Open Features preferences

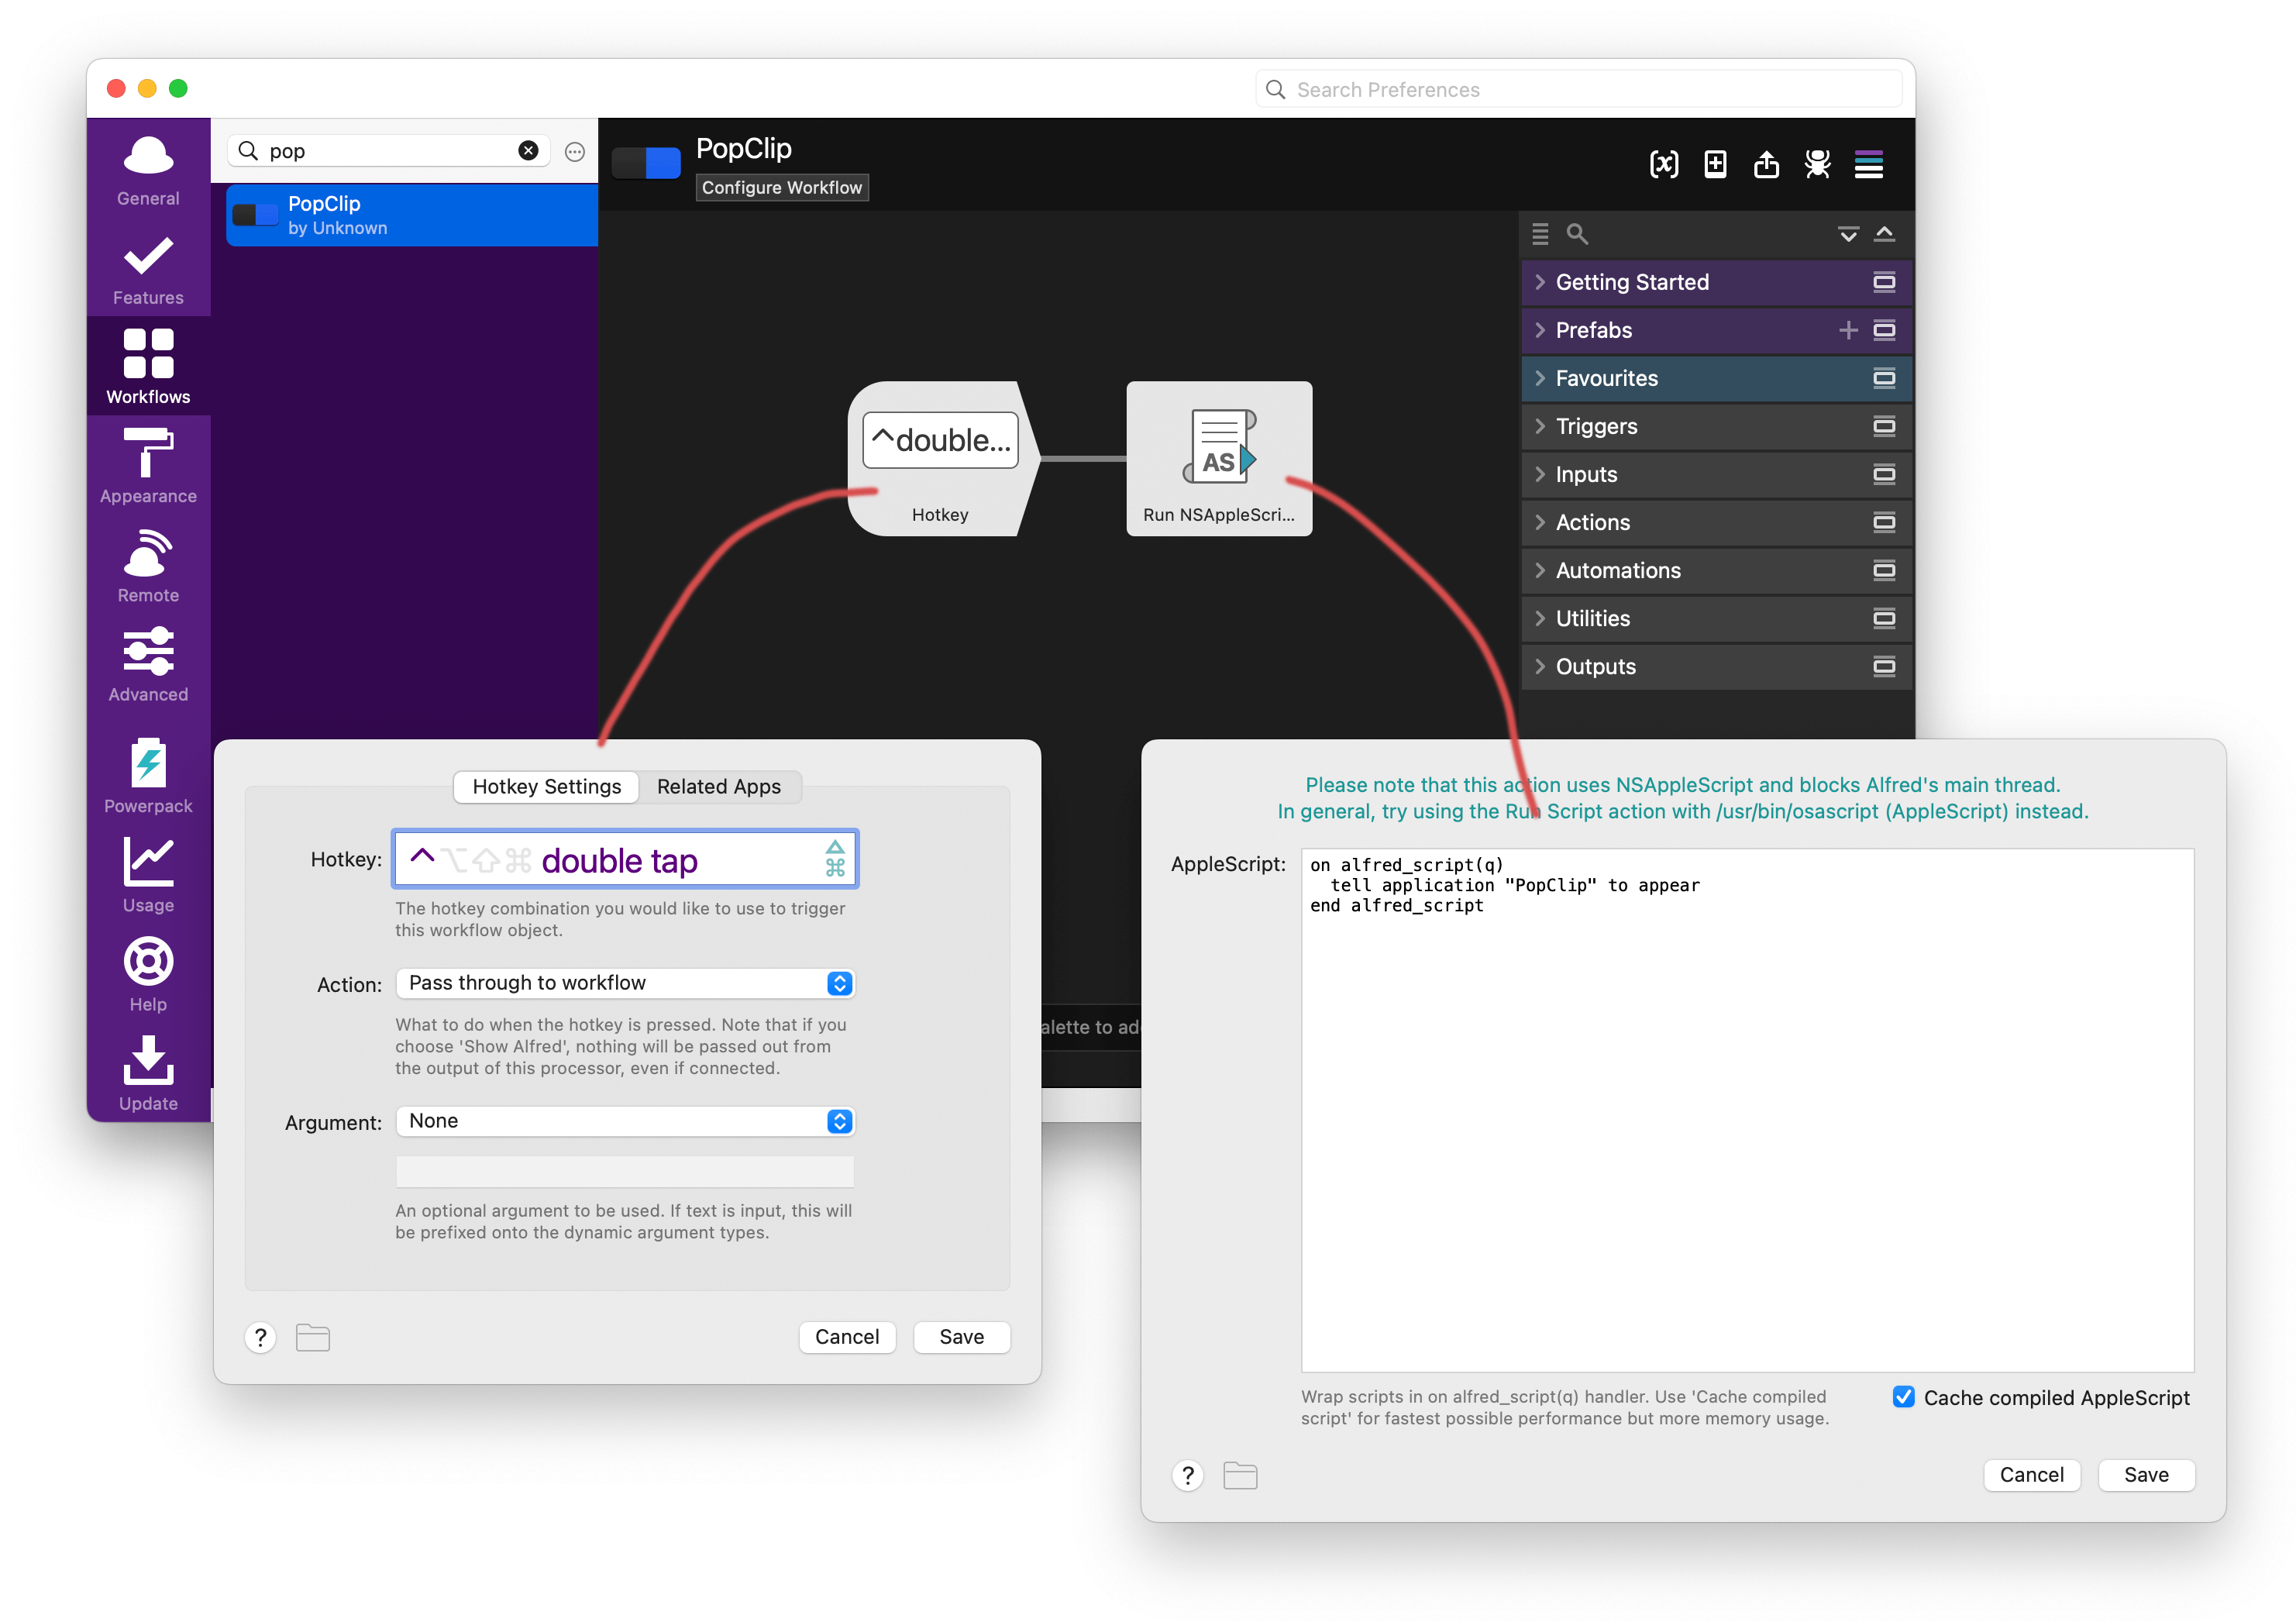click(x=148, y=269)
